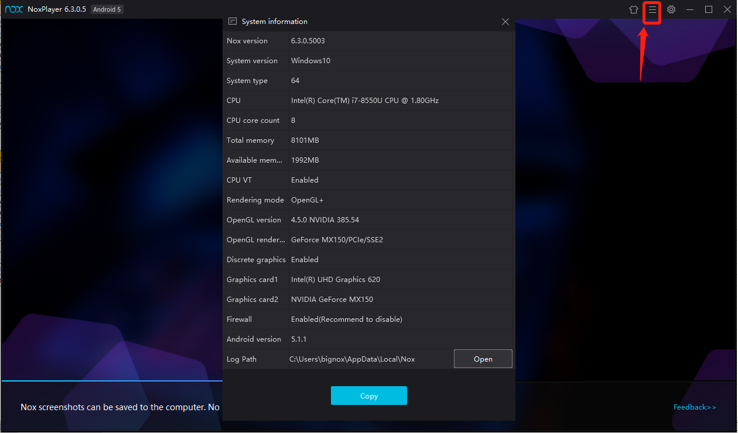This screenshot has height=433, width=738.
Task: Open the hamburger menu in title bar
Action: (652, 10)
